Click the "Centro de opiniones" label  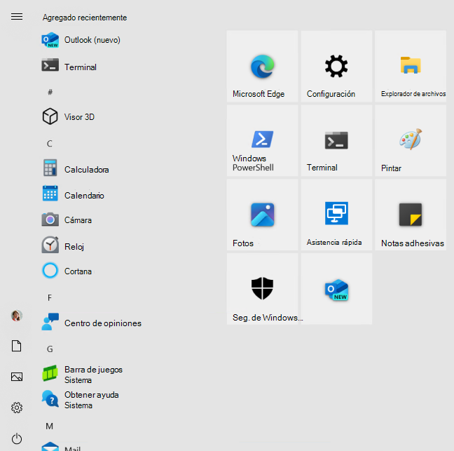pos(103,323)
